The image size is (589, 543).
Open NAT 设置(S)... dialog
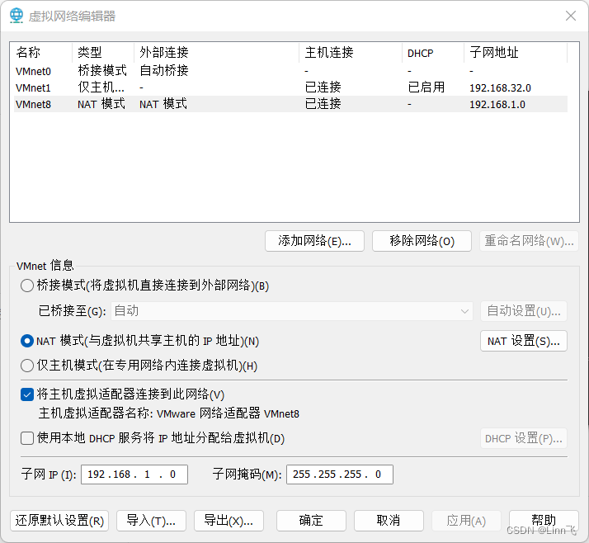[x=524, y=341]
